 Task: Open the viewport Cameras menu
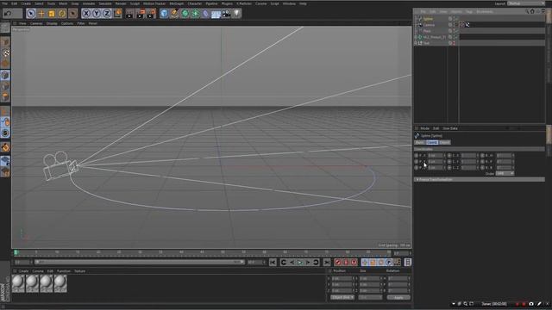36,23
